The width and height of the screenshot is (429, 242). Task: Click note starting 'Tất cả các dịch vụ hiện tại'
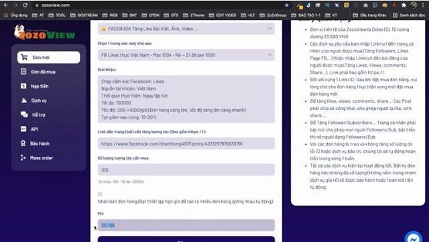[x=363, y=176]
